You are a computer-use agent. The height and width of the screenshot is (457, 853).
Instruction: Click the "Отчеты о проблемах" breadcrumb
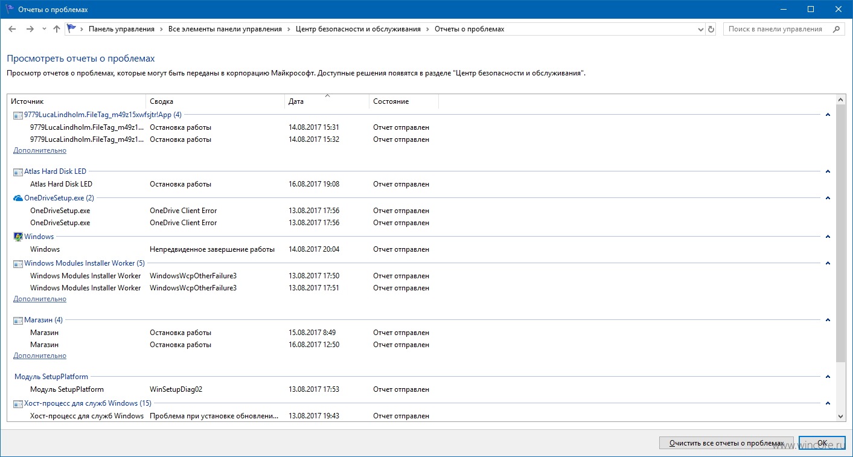point(469,29)
